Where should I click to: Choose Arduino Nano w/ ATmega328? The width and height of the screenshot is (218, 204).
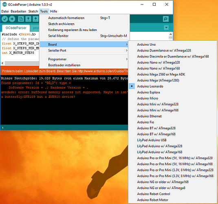[x=173, y=62]
